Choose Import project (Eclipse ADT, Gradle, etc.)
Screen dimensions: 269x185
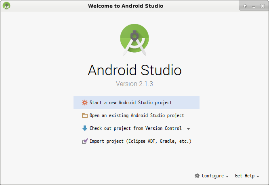click(x=140, y=141)
